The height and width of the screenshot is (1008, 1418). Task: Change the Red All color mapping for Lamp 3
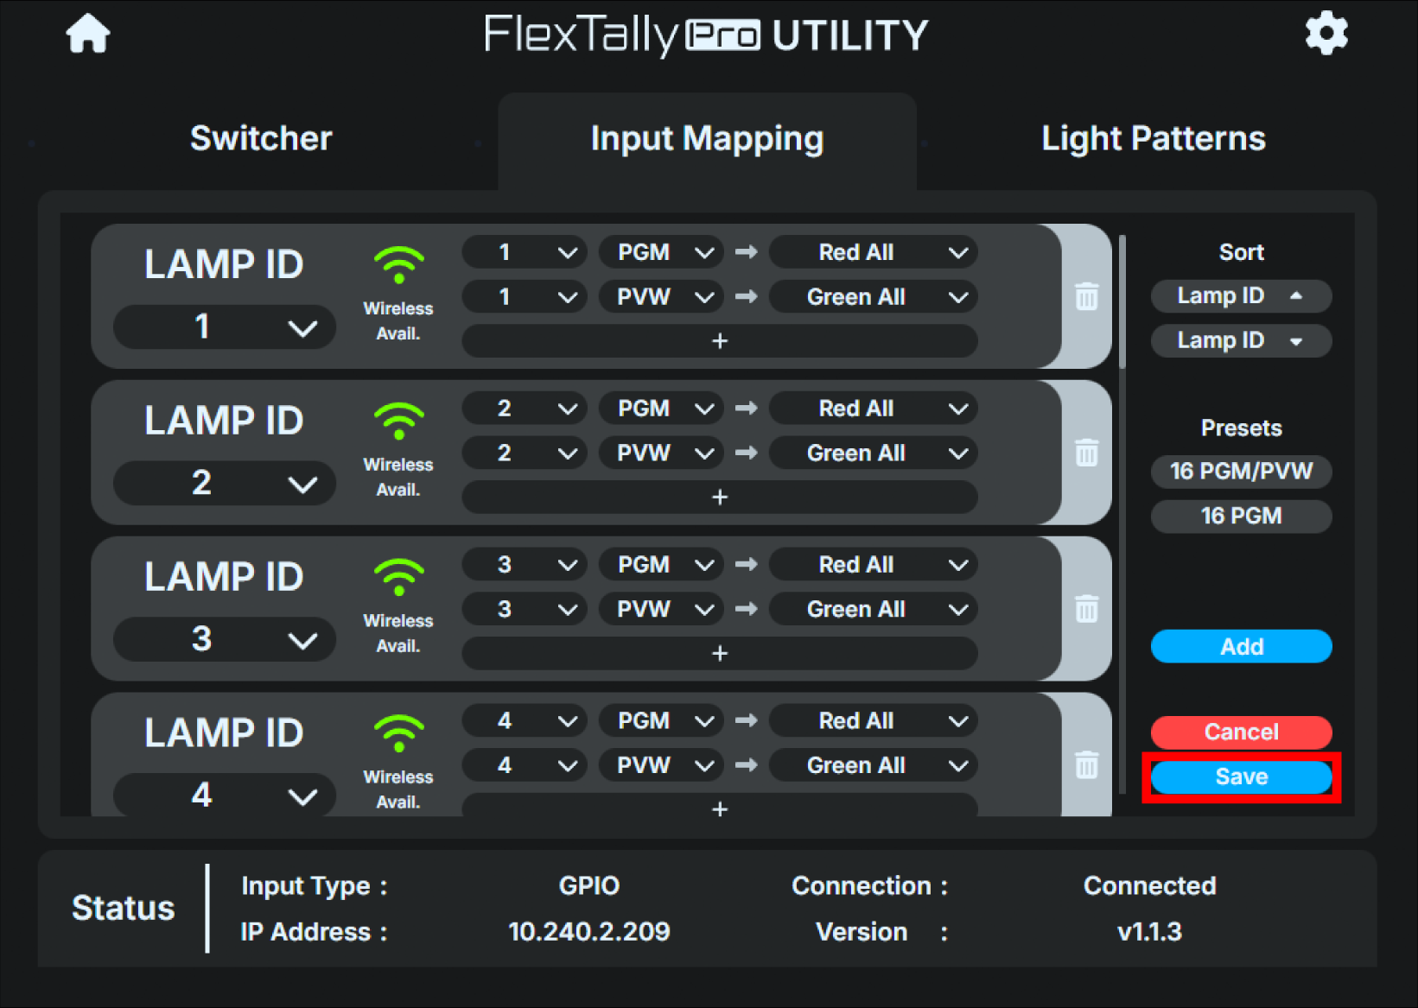(x=872, y=564)
